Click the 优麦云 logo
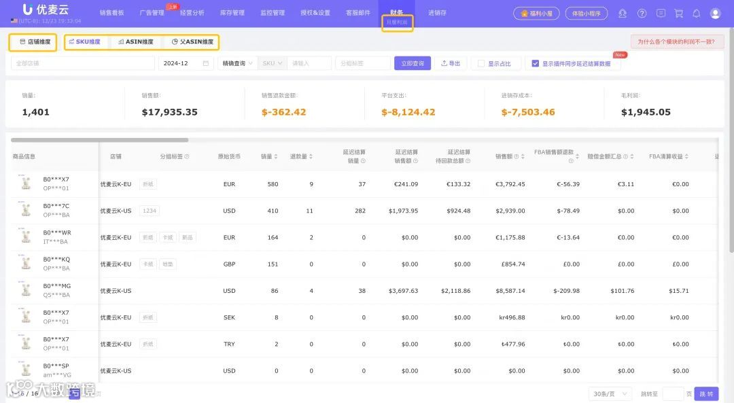Screen dimensions: 734x403 coord(46,10)
